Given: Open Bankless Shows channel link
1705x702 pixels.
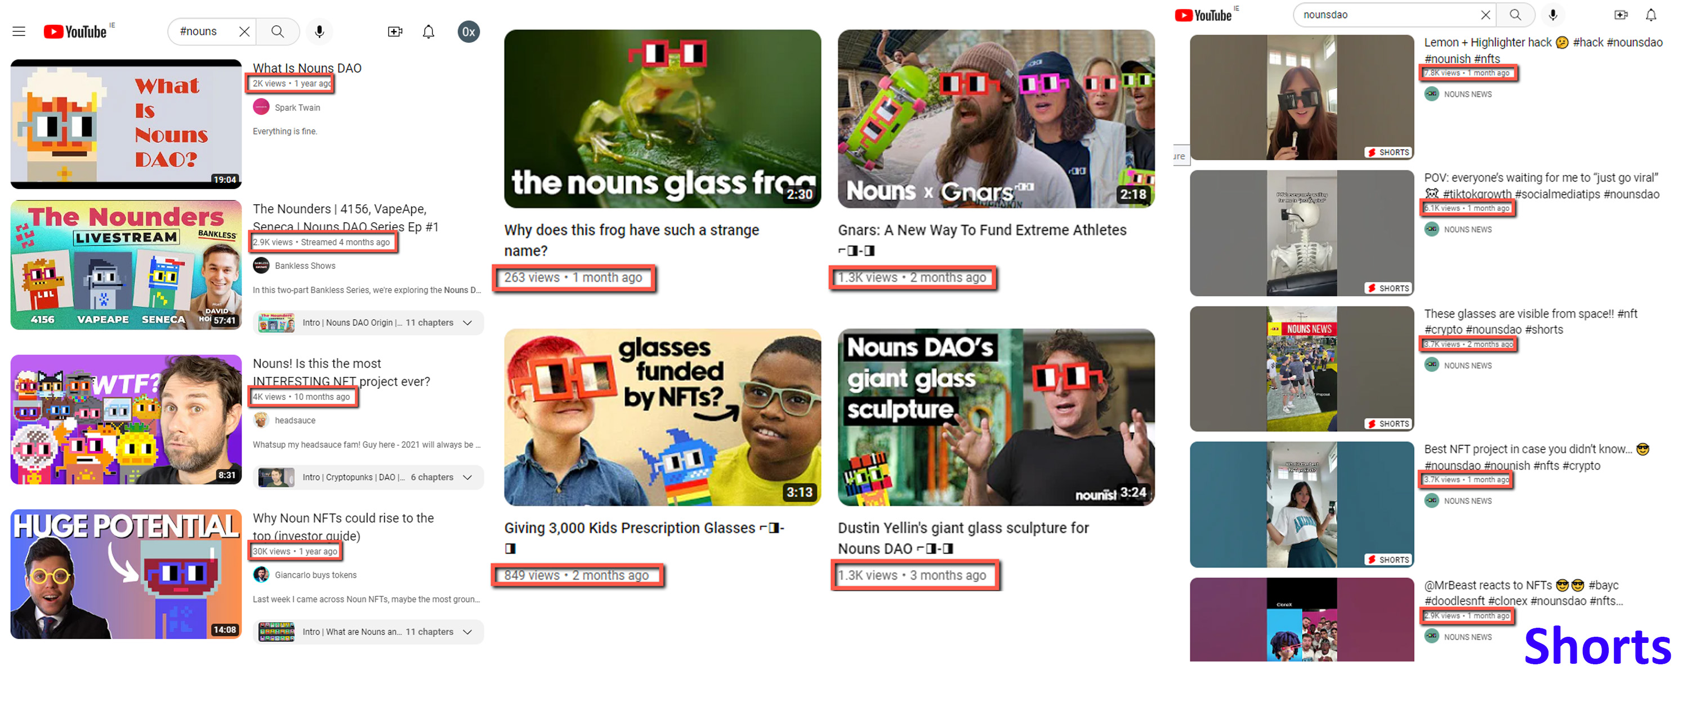Looking at the screenshot, I should (x=305, y=265).
